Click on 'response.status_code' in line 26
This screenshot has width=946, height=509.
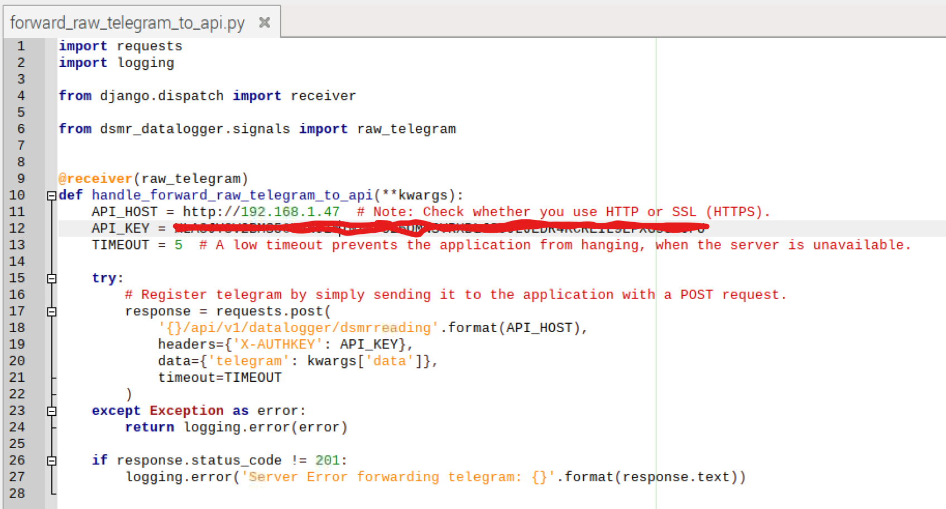pos(199,460)
